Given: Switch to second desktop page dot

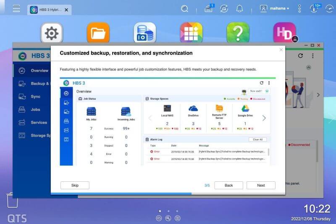Looking at the screenshot, I should tap(168, 211).
